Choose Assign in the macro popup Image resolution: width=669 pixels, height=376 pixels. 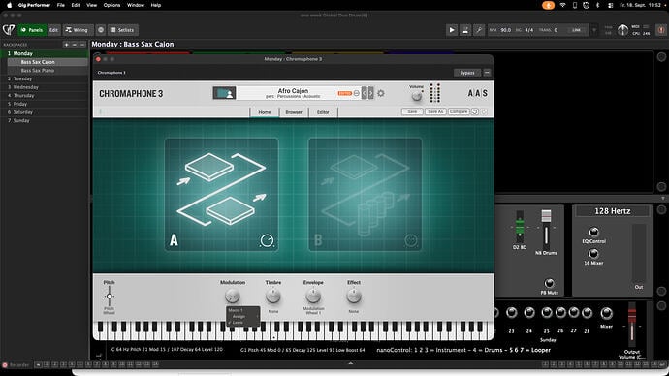click(x=241, y=316)
